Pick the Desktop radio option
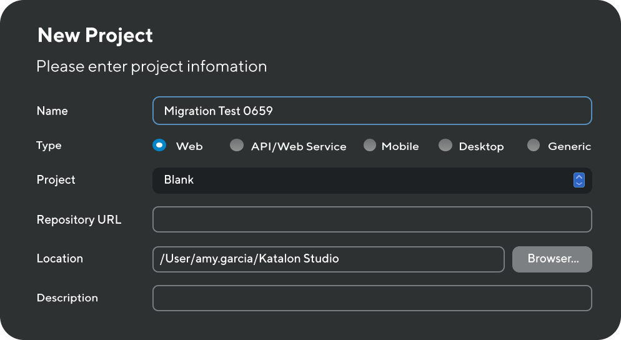 click(445, 145)
